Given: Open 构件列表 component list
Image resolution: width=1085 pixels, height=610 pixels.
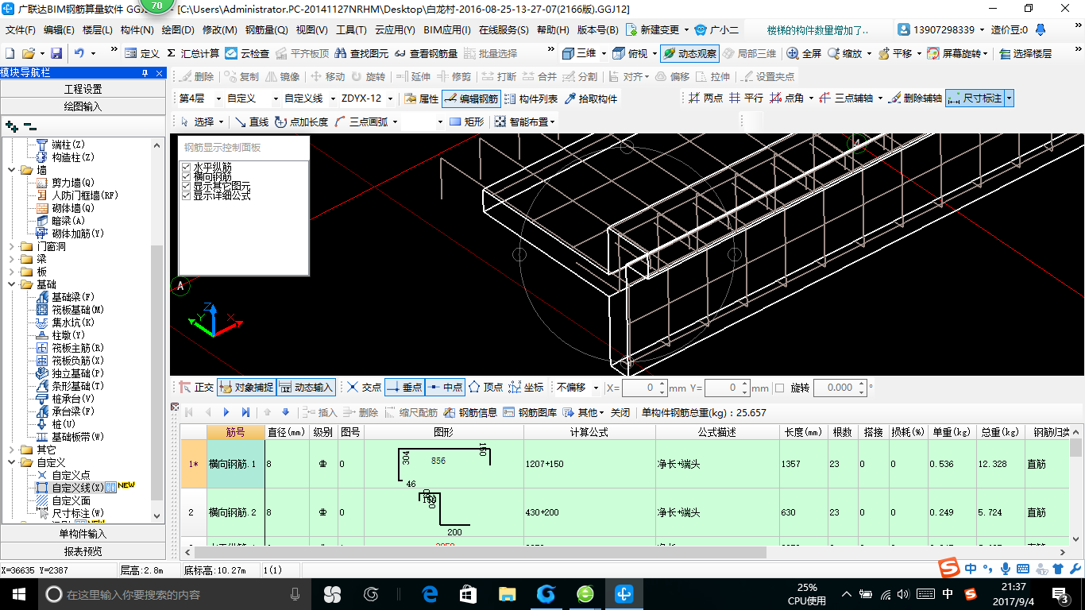Looking at the screenshot, I should coord(531,98).
